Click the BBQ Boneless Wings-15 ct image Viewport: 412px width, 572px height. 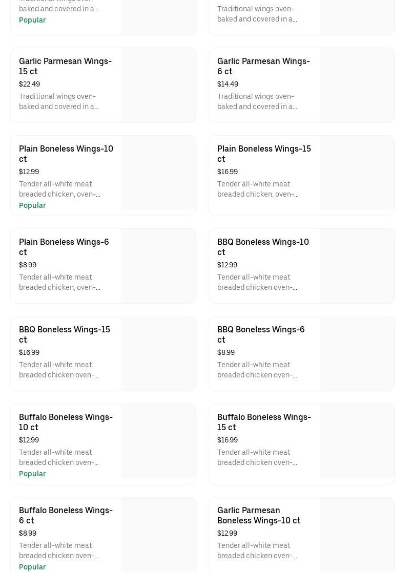tap(159, 354)
